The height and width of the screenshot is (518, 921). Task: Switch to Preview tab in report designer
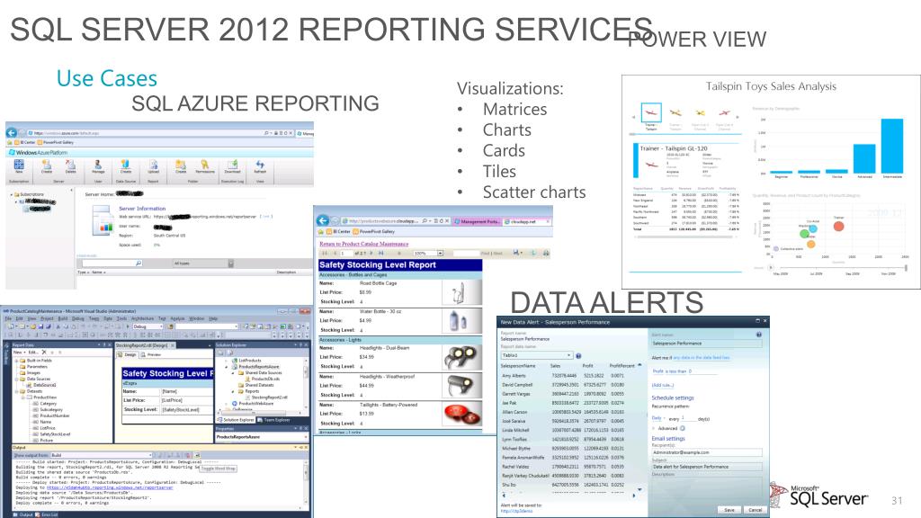tap(151, 354)
